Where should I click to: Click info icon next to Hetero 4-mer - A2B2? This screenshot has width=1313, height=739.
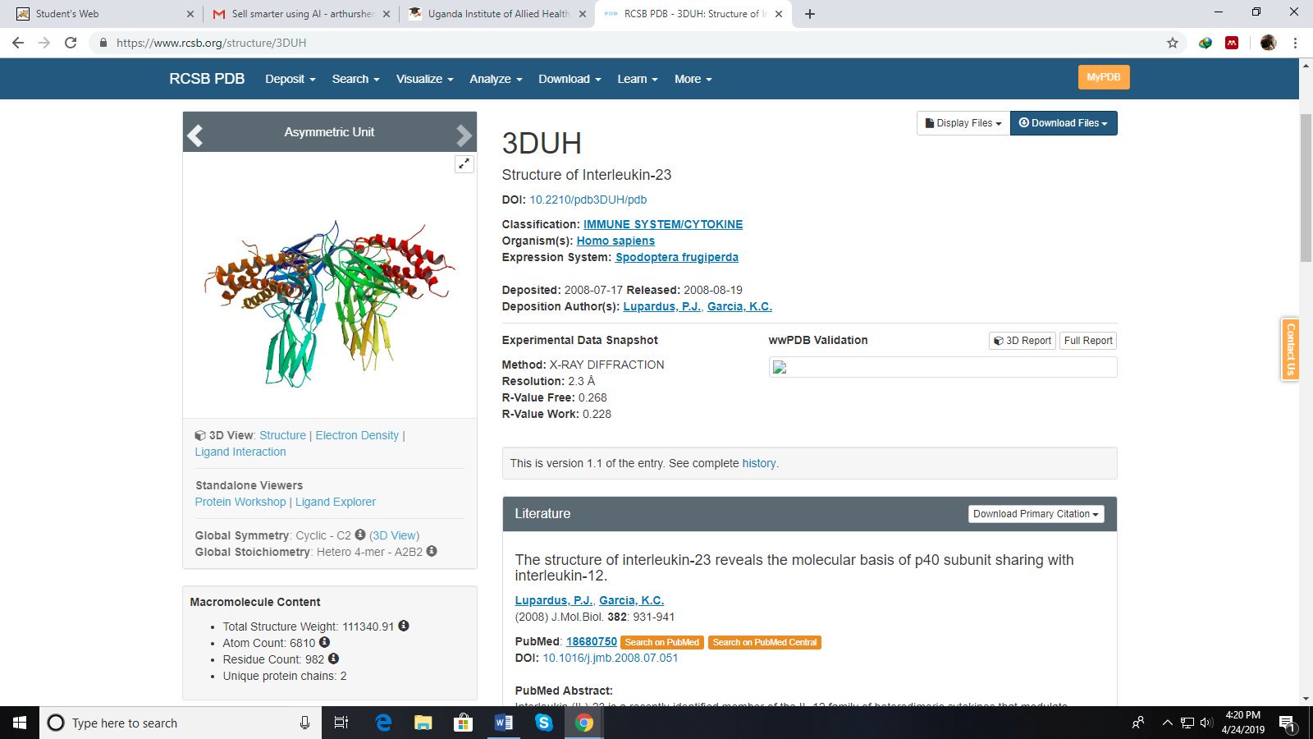pyautogui.click(x=432, y=551)
